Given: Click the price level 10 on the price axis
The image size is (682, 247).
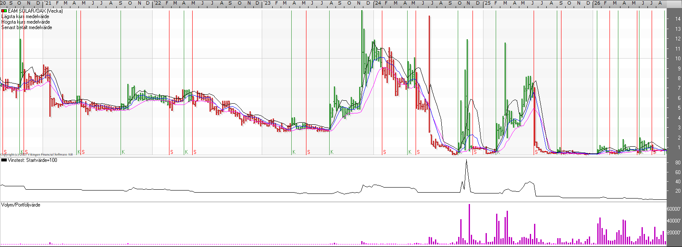Looking at the screenshot, I should pyautogui.click(x=678, y=59).
